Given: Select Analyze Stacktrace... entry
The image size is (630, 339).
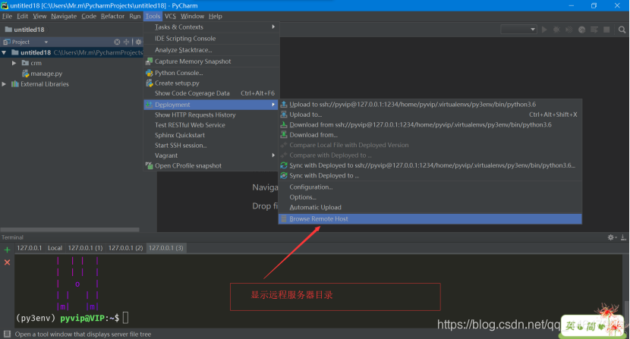Looking at the screenshot, I should point(183,50).
